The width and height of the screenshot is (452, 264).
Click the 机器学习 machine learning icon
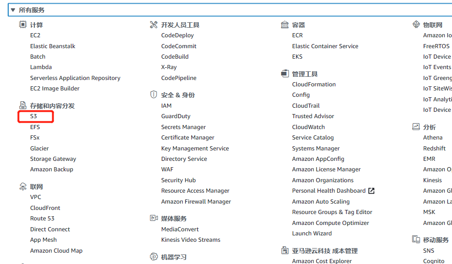[x=154, y=257]
